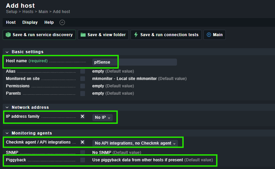
Task: Collapse the Basic settings section
Action: (7, 52)
